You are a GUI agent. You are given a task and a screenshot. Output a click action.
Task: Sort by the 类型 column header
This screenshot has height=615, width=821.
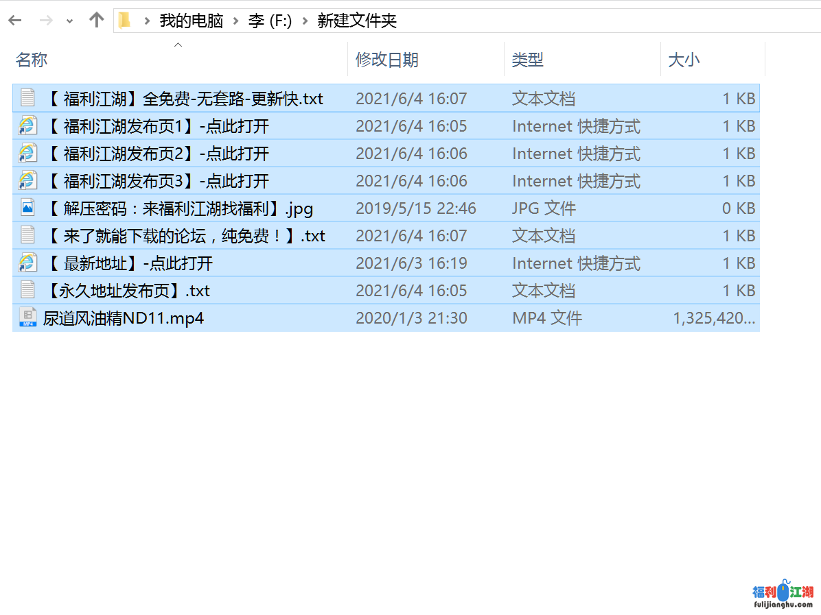point(527,60)
